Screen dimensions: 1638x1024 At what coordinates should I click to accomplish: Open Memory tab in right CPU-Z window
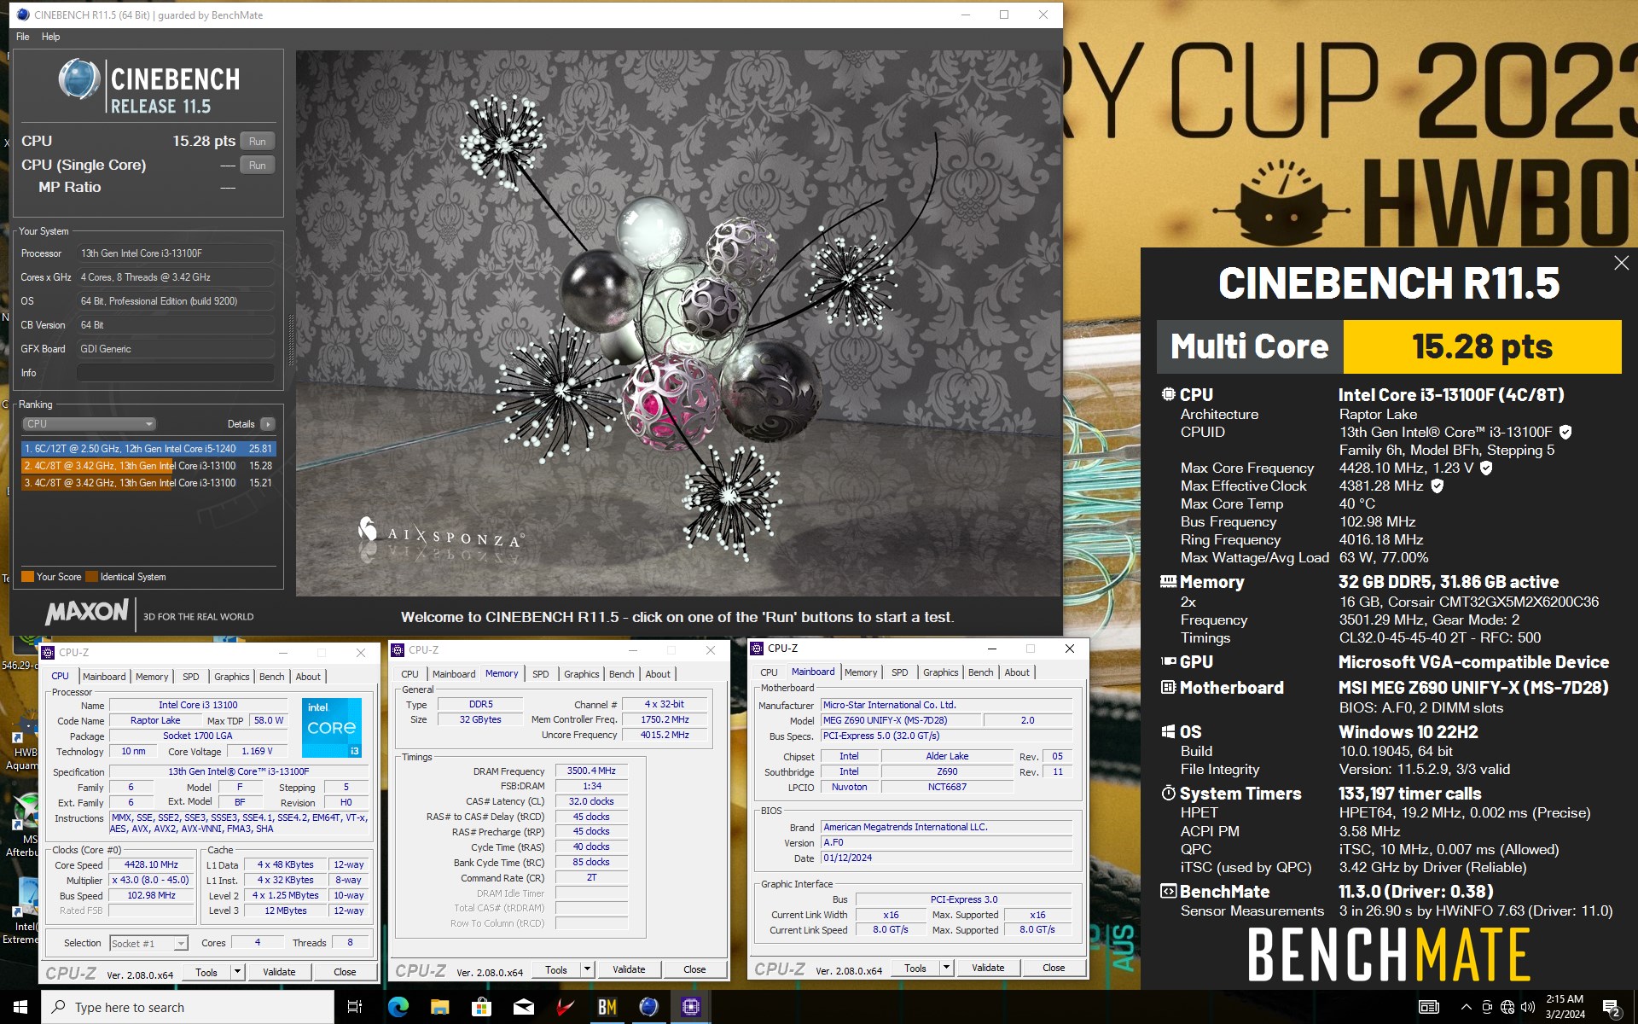click(x=861, y=672)
